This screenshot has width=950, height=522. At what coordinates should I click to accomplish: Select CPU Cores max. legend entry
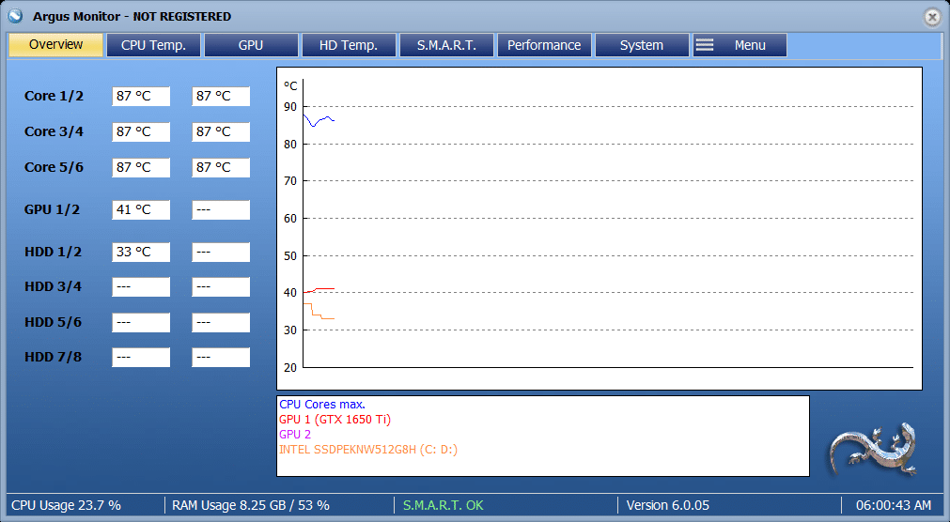tap(322, 405)
